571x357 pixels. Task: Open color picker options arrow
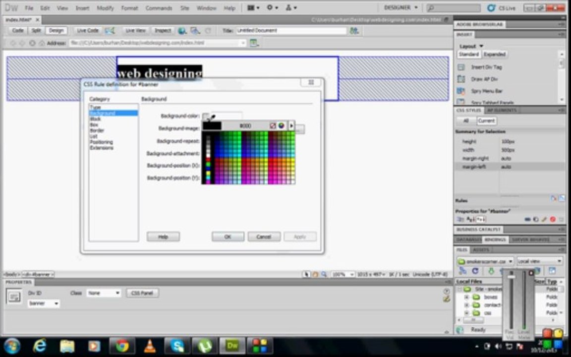(x=291, y=125)
